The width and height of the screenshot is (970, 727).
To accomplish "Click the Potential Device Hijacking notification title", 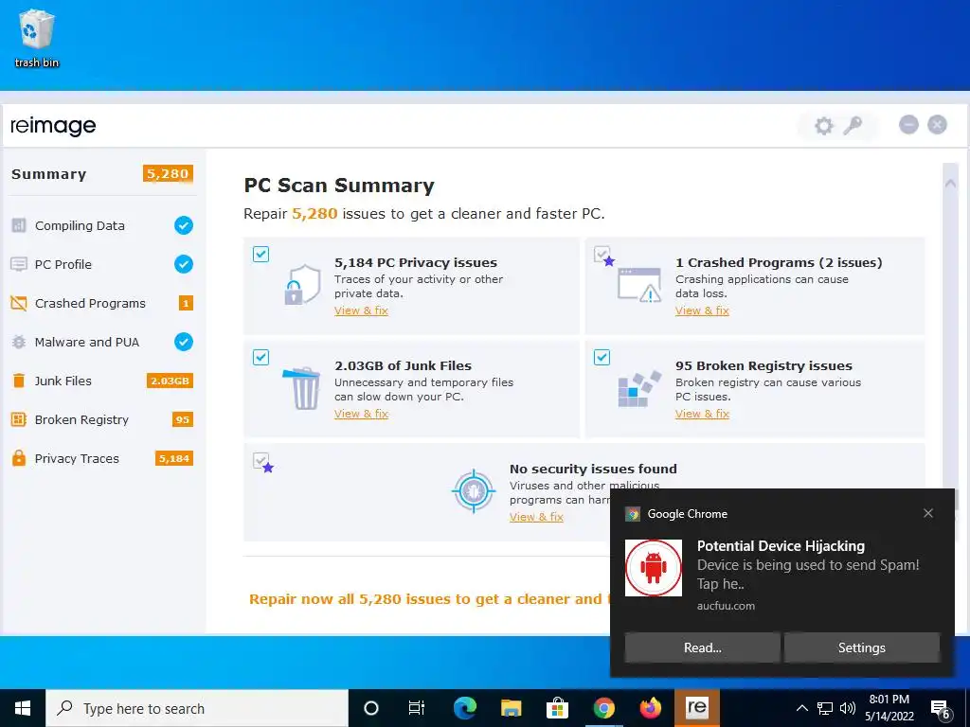I will 781,546.
